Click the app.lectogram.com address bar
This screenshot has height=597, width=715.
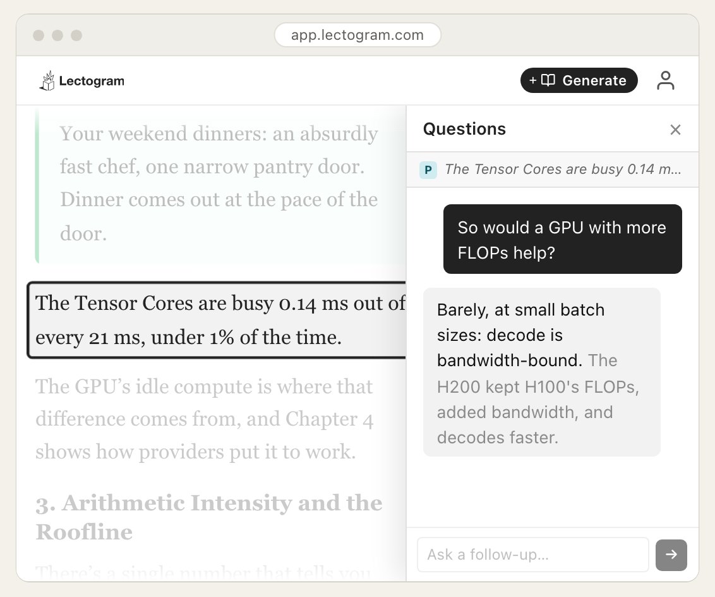[357, 35]
